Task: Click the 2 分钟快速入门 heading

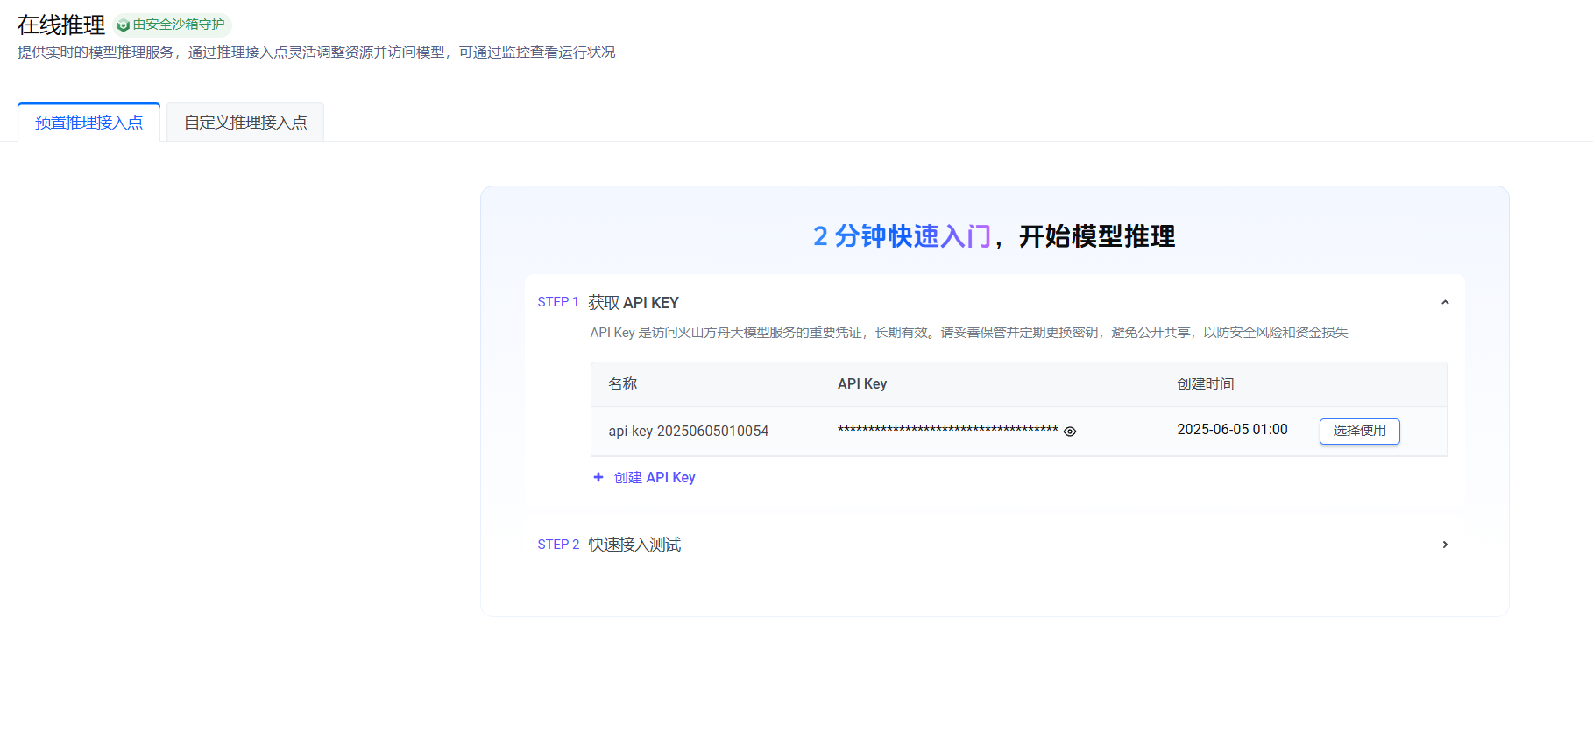Action: point(902,236)
